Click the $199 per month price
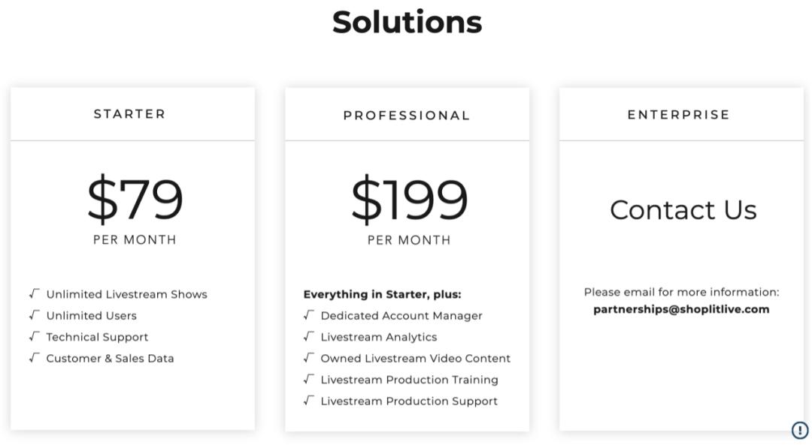This screenshot has width=812, height=448. pyautogui.click(x=409, y=209)
